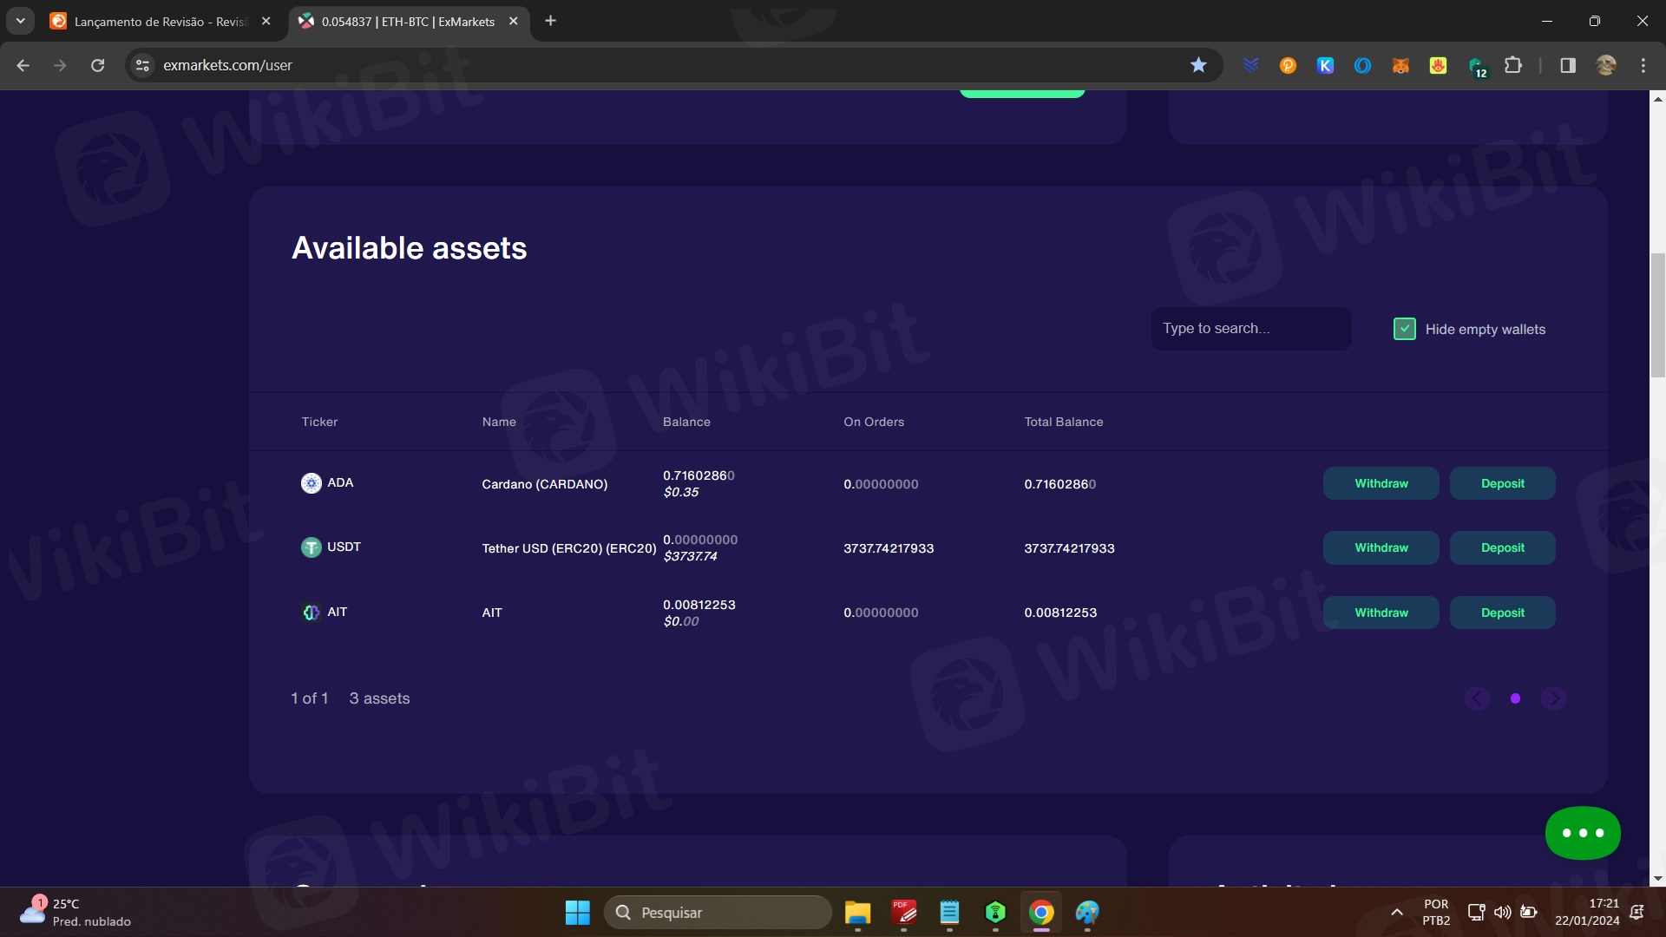Uncheck Hide empty wallets checkbox

[x=1404, y=329]
